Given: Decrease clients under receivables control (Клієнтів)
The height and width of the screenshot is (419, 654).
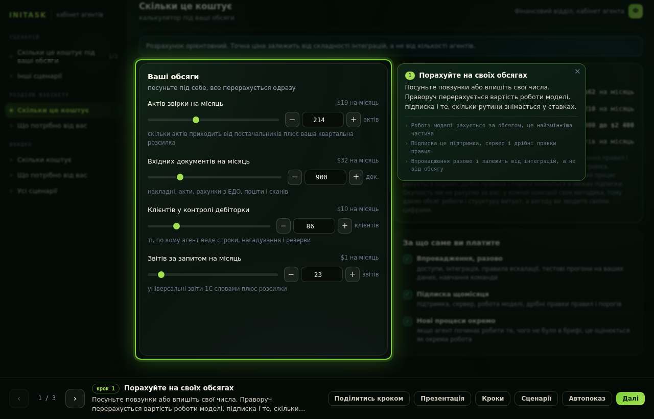Looking at the screenshot, I should [x=284, y=226].
